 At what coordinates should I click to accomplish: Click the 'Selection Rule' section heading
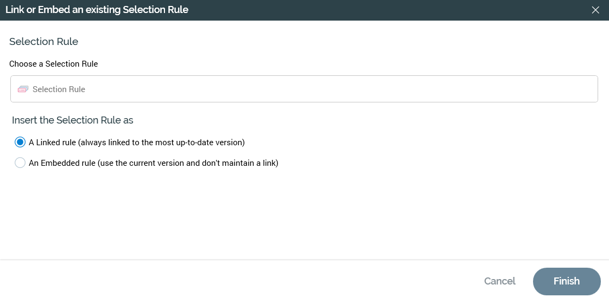coord(43,42)
